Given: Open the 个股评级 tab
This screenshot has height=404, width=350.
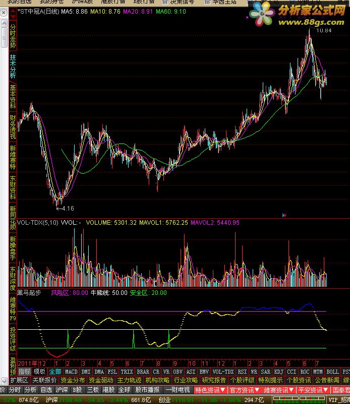Looking at the screenshot, I should click(x=242, y=380).
